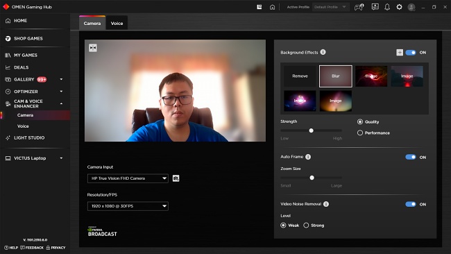This screenshot has width=451, height=254.
Task: Open LIGHT STUDIO in the sidebar
Action: [x=29, y=138]
